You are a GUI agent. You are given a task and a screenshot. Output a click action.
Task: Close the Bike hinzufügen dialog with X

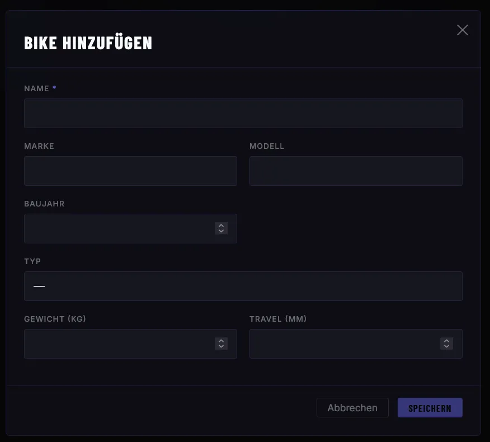[462, 30]
